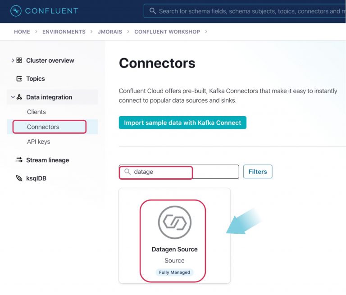
Task: Click the magnifier icon in top search bar
Action: [153, 11]
